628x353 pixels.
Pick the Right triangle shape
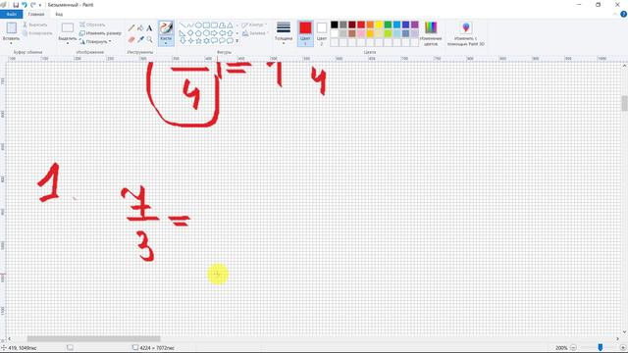(x=183, y=33)
